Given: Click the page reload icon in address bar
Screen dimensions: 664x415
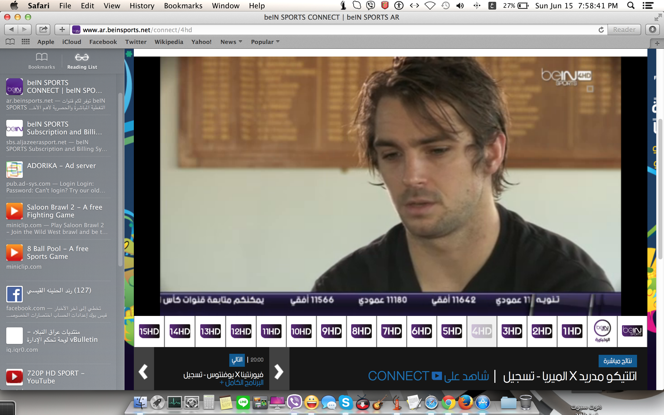Looking at the screenshot, I should 601,30.
